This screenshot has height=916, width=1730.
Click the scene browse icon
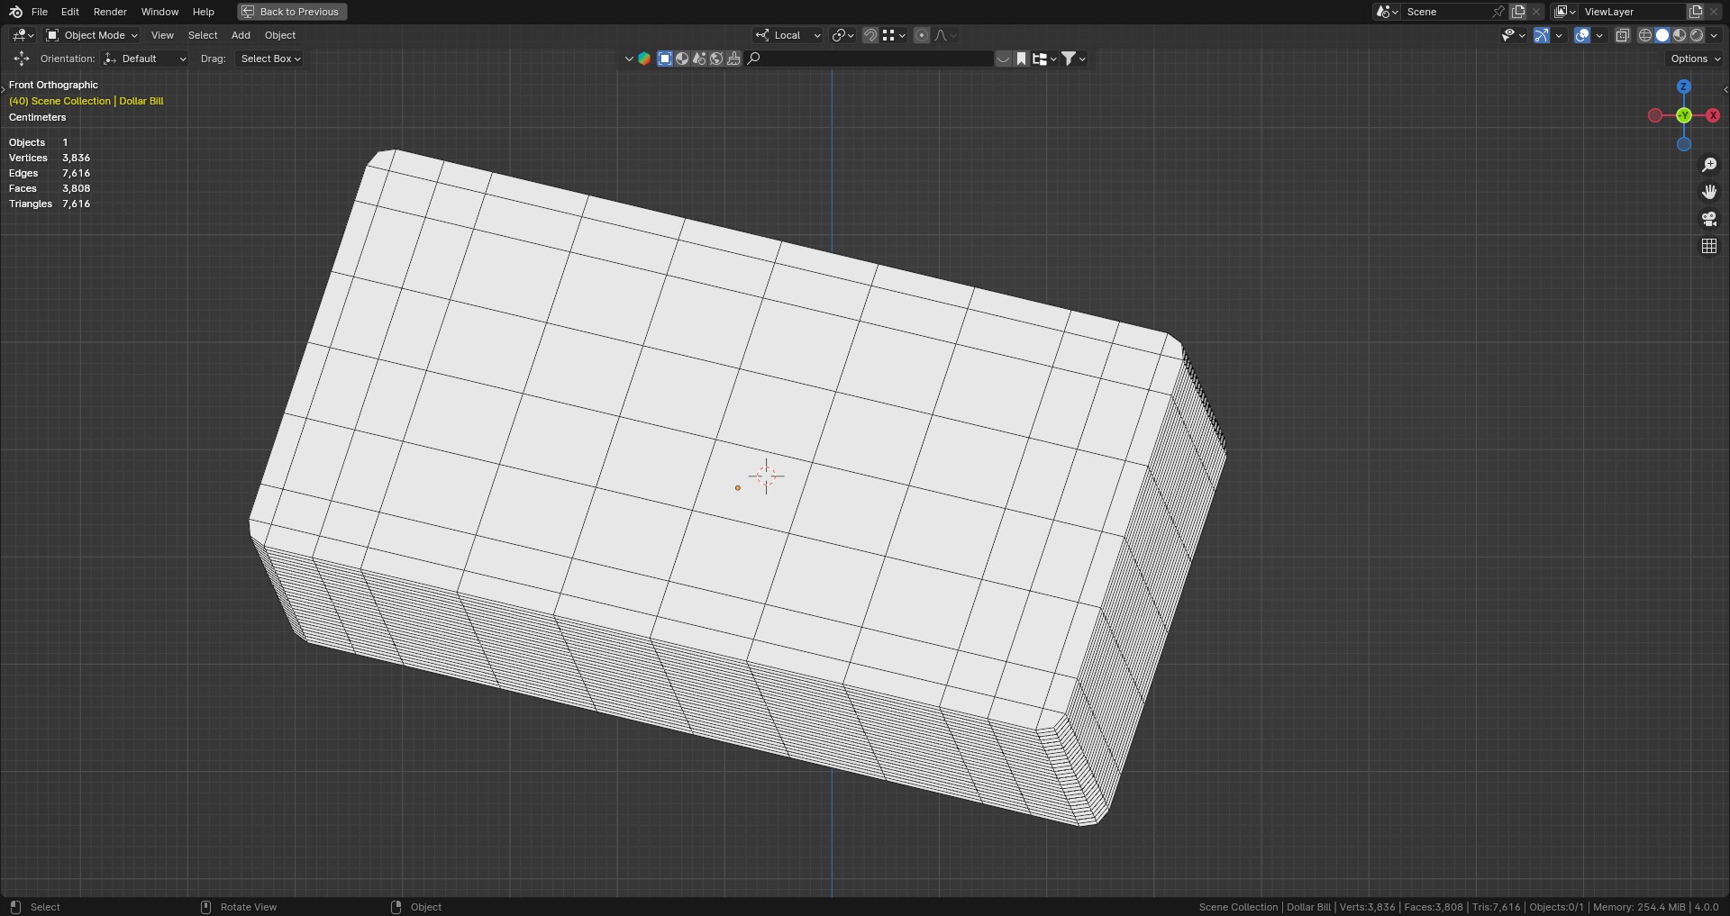(1387, 12)
